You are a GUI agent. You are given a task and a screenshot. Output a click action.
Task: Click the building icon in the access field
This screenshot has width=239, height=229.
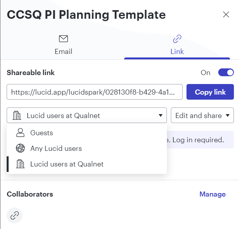click(17, 115)
